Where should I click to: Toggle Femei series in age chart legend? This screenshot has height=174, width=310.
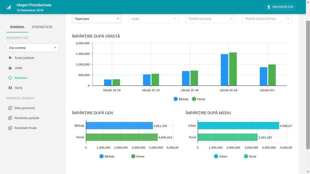coord(198,99)
